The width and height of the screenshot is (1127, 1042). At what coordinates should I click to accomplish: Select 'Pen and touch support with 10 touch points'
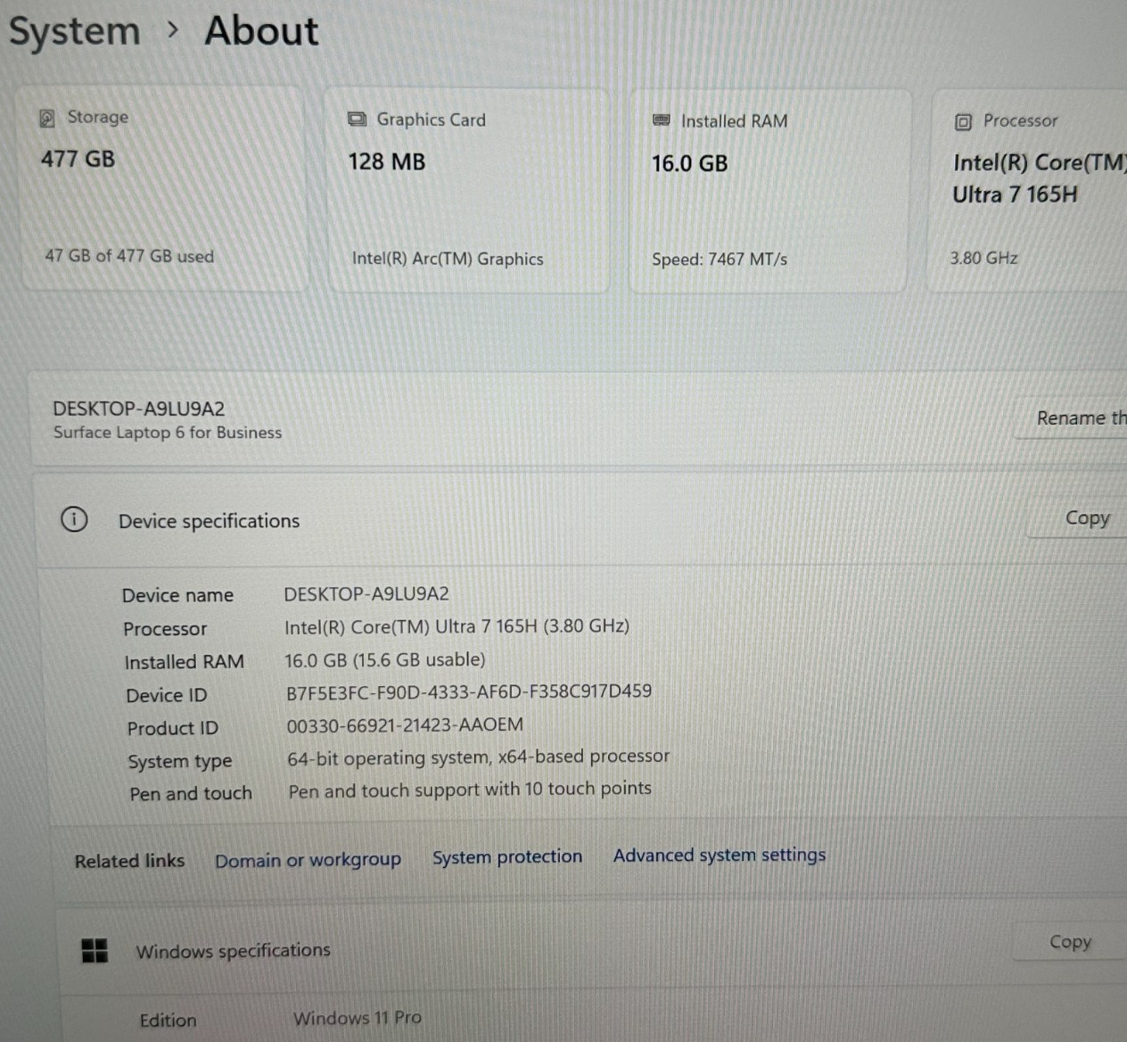coord(470,790)
